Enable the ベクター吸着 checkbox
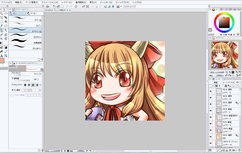 pos(12,95)
